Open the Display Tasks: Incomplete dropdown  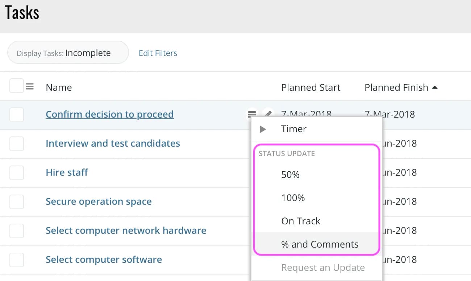point(68,53)
